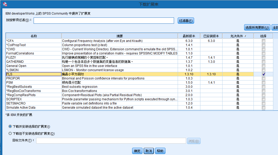Click the 取消 button

[149, 151]
